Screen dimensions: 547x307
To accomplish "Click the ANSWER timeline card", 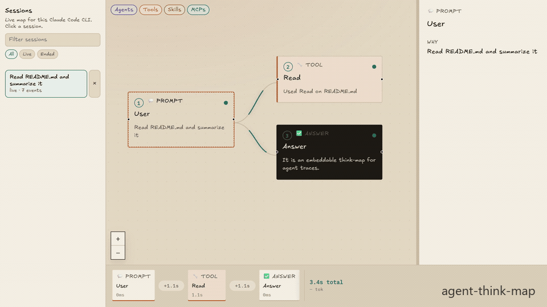I will pos(279,285).
